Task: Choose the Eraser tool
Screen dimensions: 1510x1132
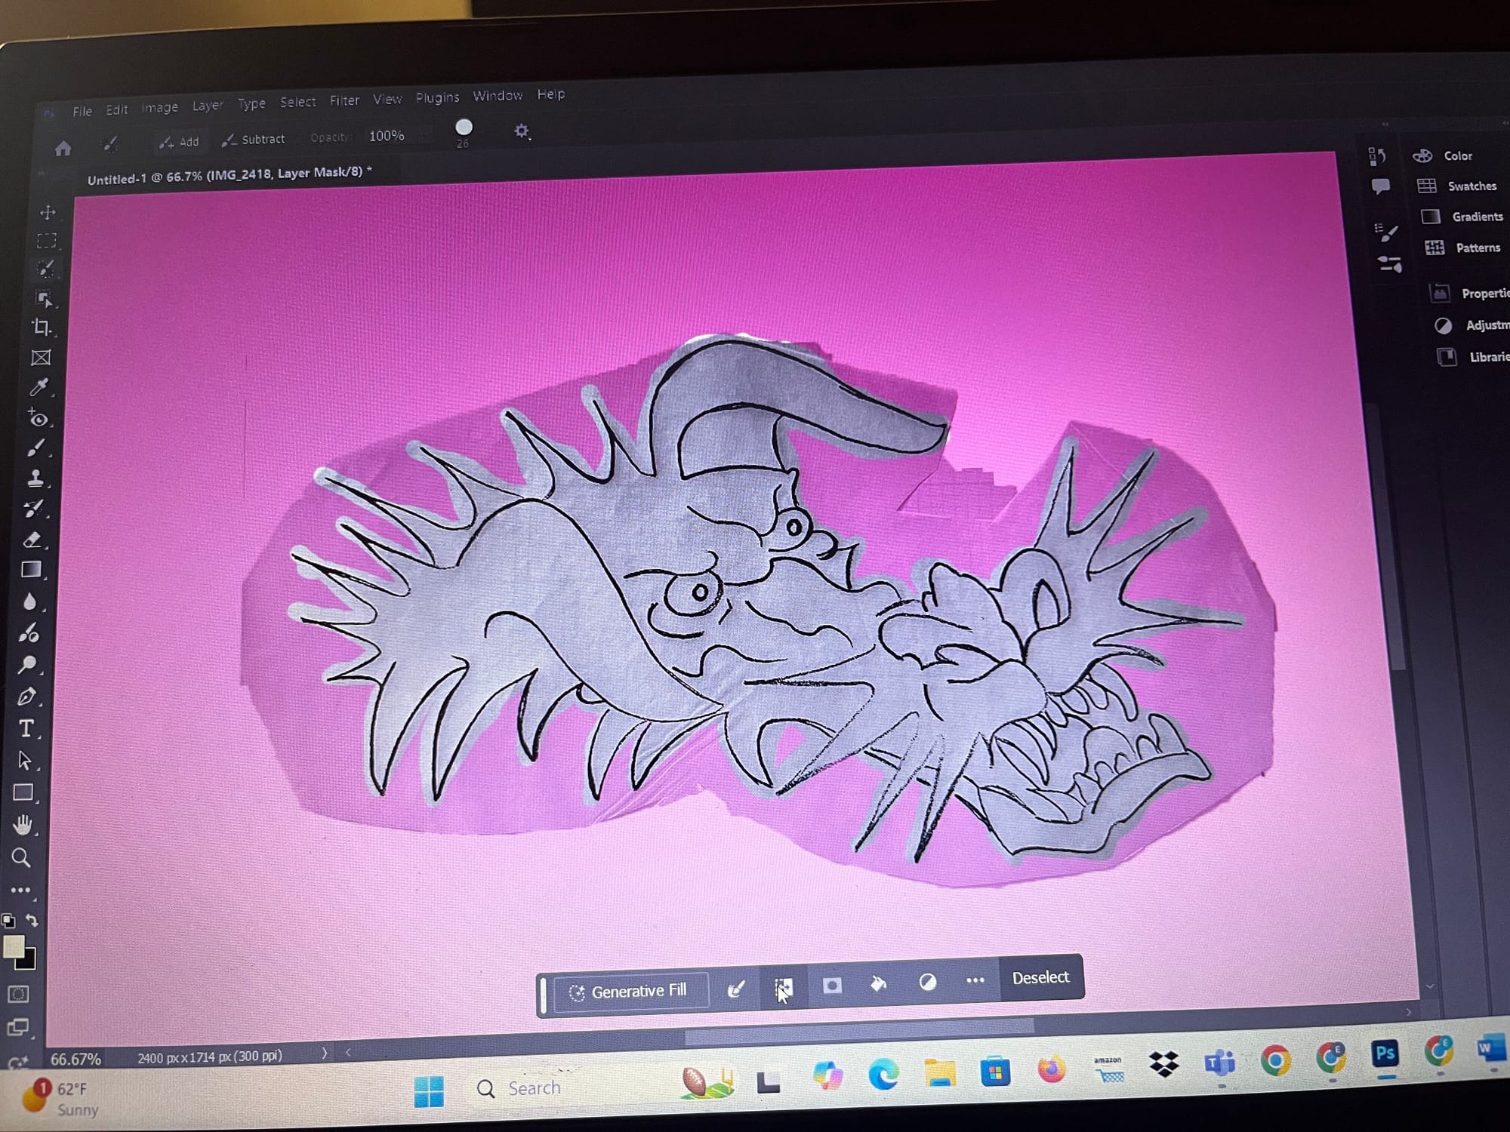Action: pos(32,540)
